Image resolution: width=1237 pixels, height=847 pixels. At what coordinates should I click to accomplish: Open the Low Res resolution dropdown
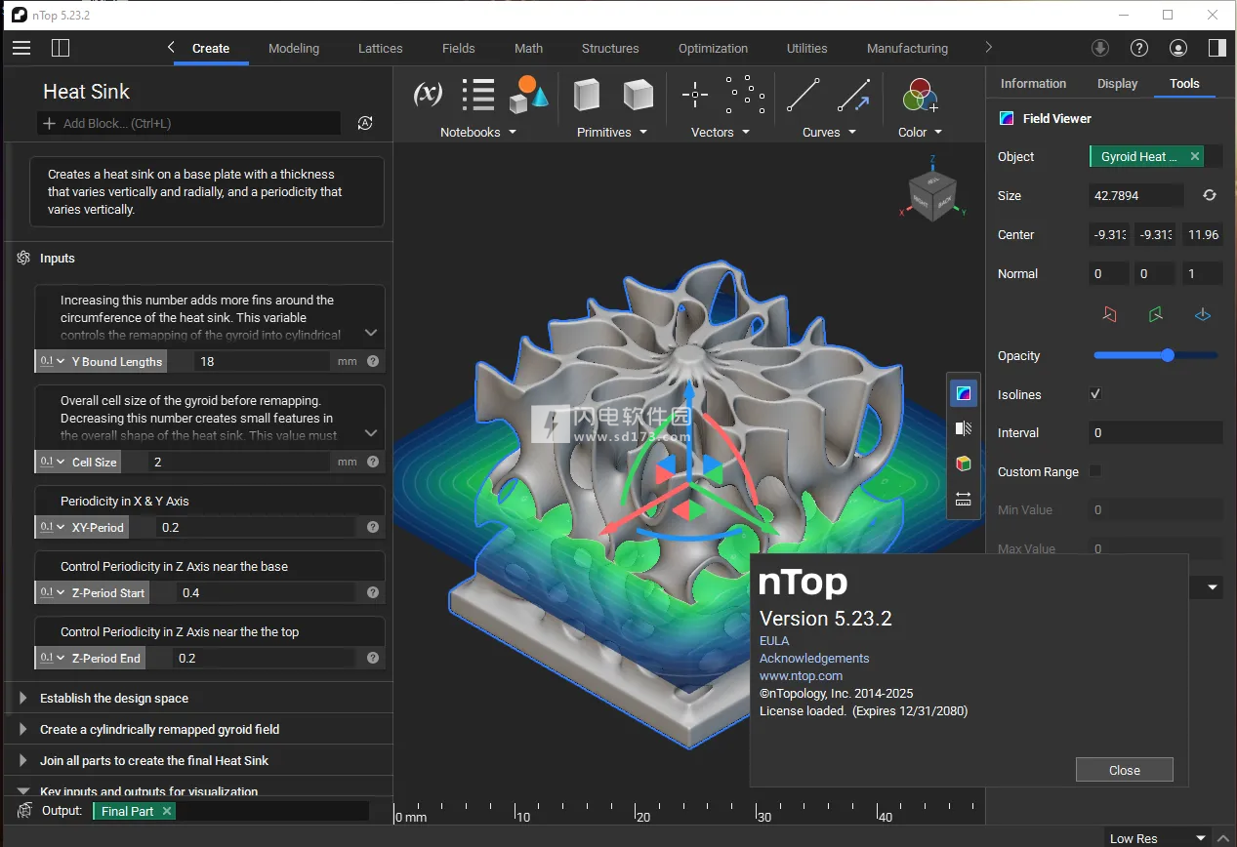[x=1159, y=837]
